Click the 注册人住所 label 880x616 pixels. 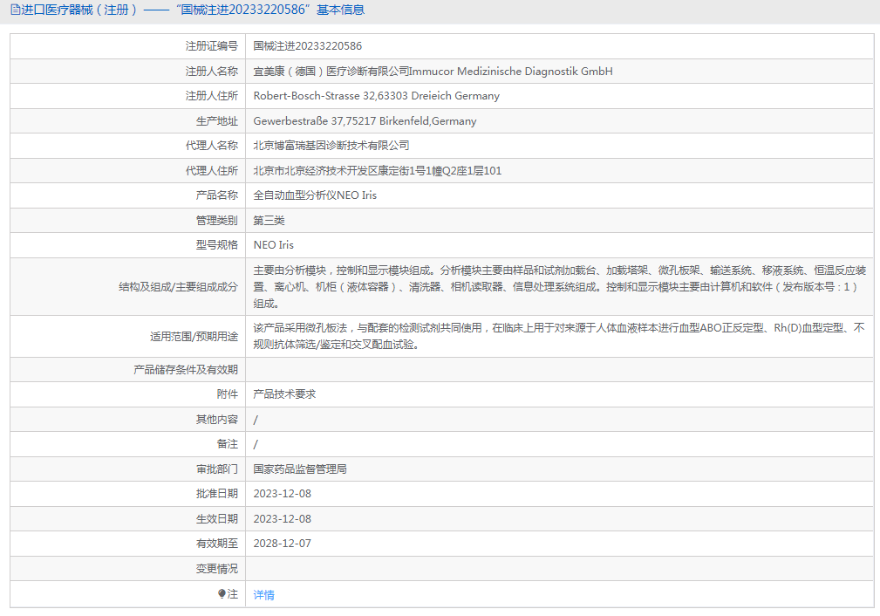(x=212, y=96)
